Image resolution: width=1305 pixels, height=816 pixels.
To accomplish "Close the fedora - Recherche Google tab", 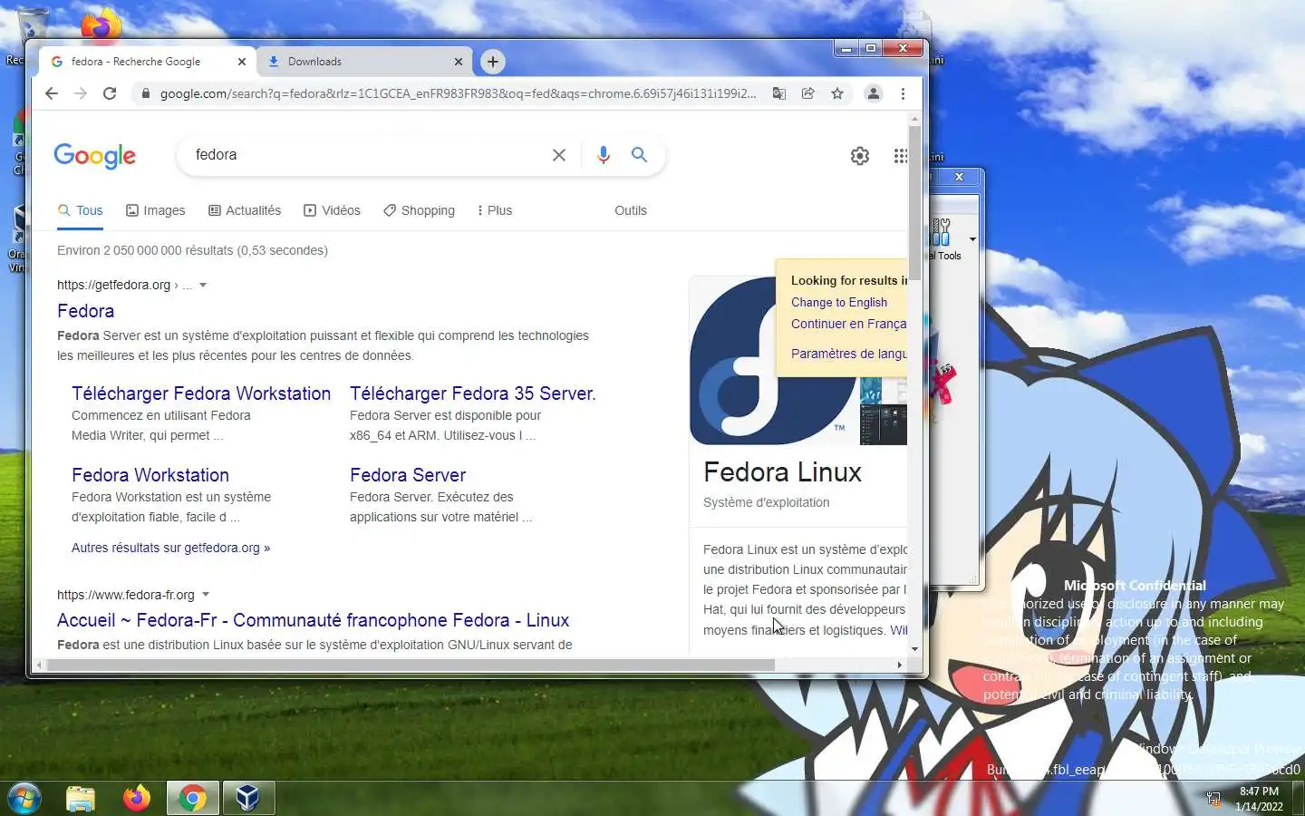I will coord(241,62).
